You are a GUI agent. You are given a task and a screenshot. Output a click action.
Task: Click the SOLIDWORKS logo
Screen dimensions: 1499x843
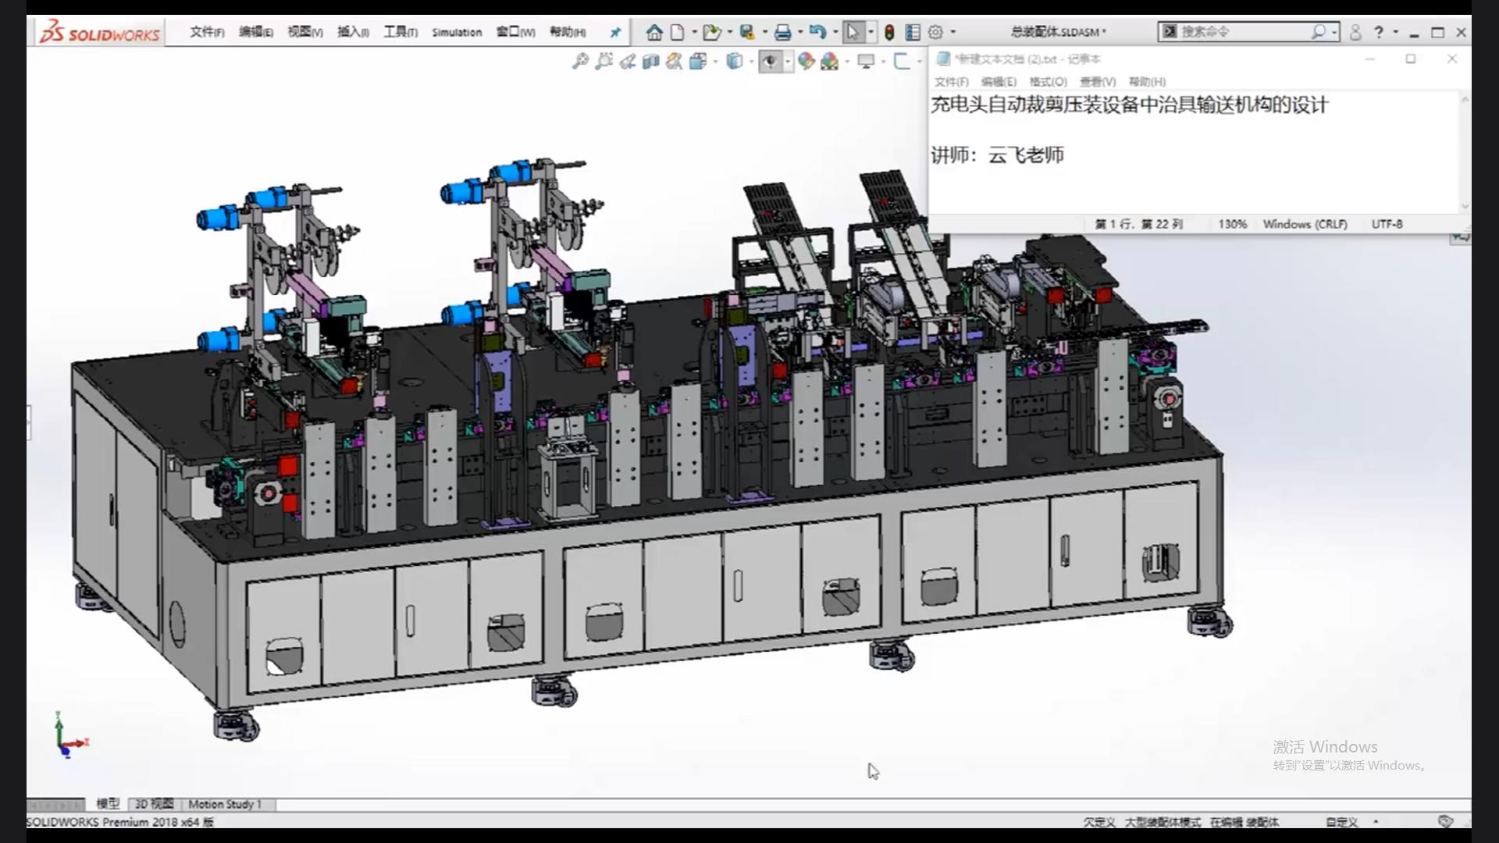click(100, 32)
